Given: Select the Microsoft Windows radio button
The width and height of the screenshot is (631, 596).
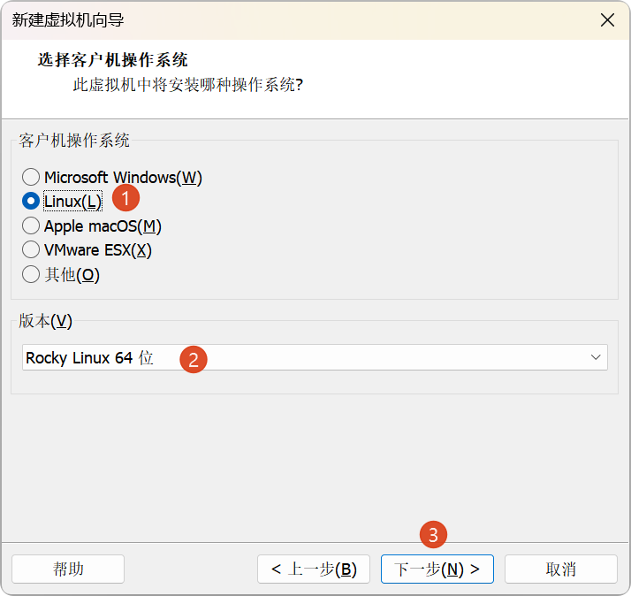Looking at the screenshot, I should click(31, 177).
